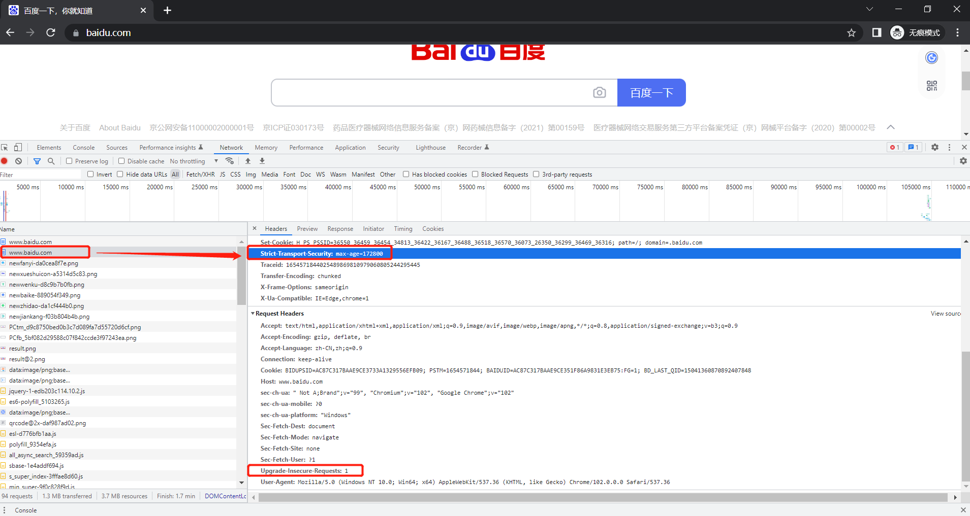Image resolution: width=970 pixels, height=516 pixels.
Task: Import HAR file upload arrow
Action: click(248, 161)
